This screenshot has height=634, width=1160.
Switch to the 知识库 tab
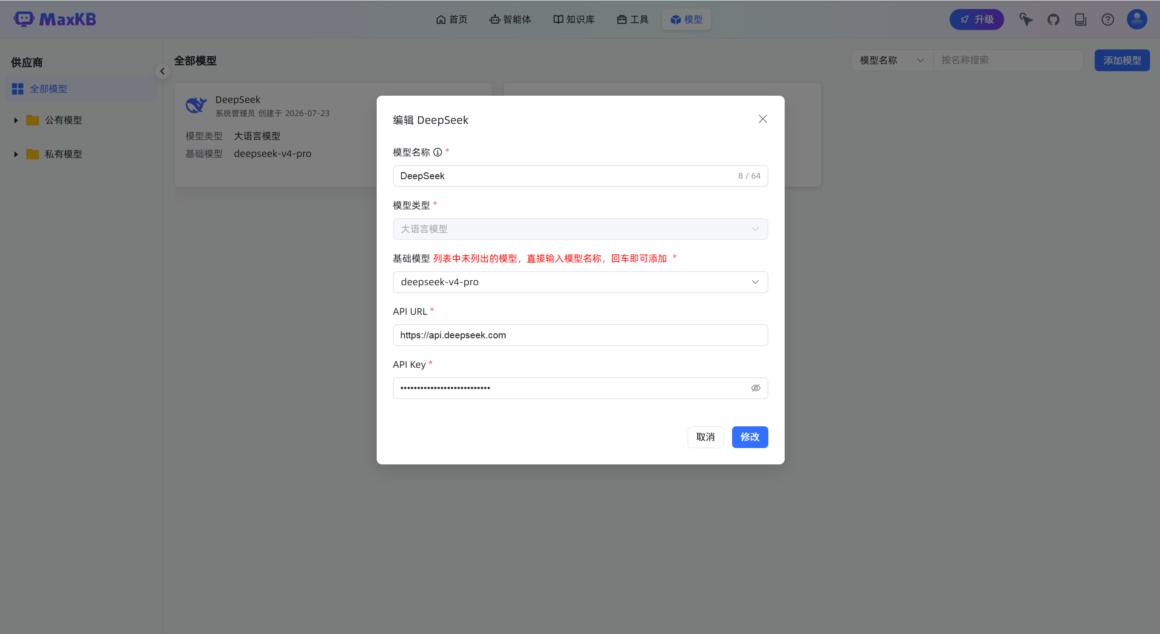click(574, 20)
